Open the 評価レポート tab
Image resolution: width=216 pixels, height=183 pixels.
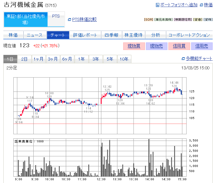pyautogui.click(x=85, y=35)
